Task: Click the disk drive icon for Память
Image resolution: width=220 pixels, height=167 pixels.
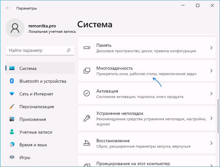Action: click(87, 48)
